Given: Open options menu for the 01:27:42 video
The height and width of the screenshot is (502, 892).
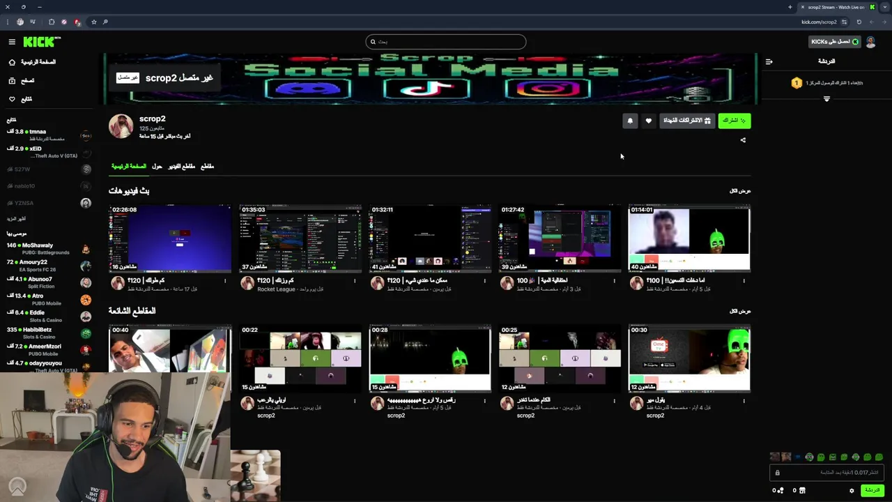Looking at the screenshot, I should click(614, 281).
